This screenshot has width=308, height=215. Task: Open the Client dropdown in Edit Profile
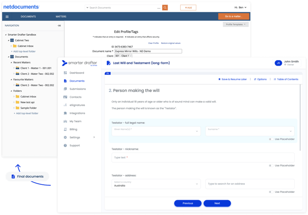click(x=123, y=56)
